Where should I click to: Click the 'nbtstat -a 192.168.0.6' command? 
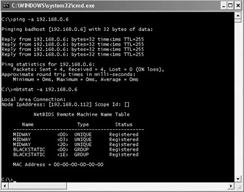click(x=40, y=90)
